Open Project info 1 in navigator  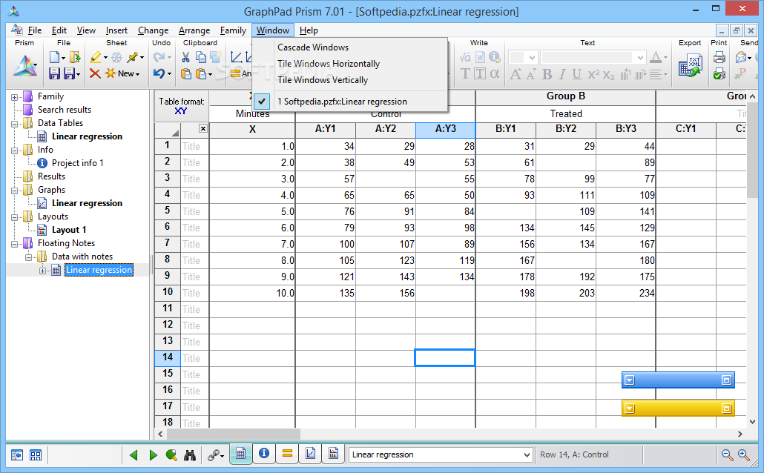tap(77, 163)
